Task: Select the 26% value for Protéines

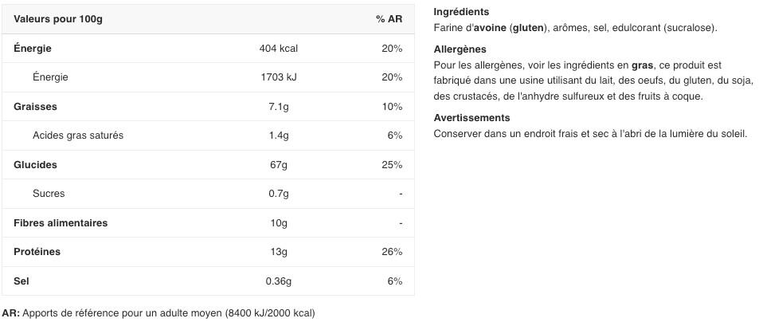Action: point(392,252)
